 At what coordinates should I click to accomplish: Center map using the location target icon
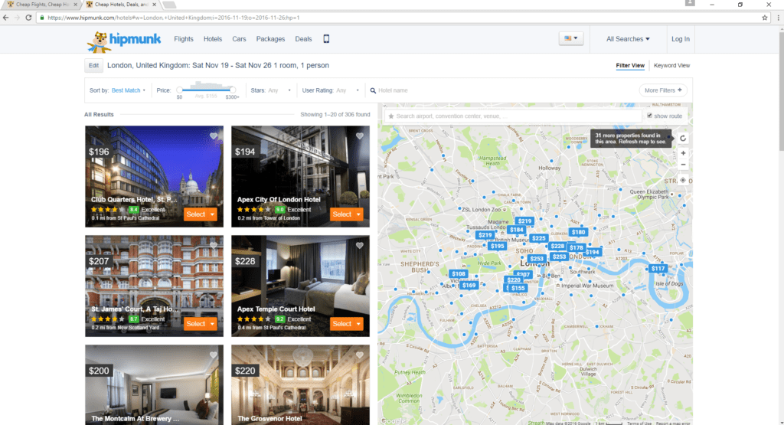pos(683,180)
